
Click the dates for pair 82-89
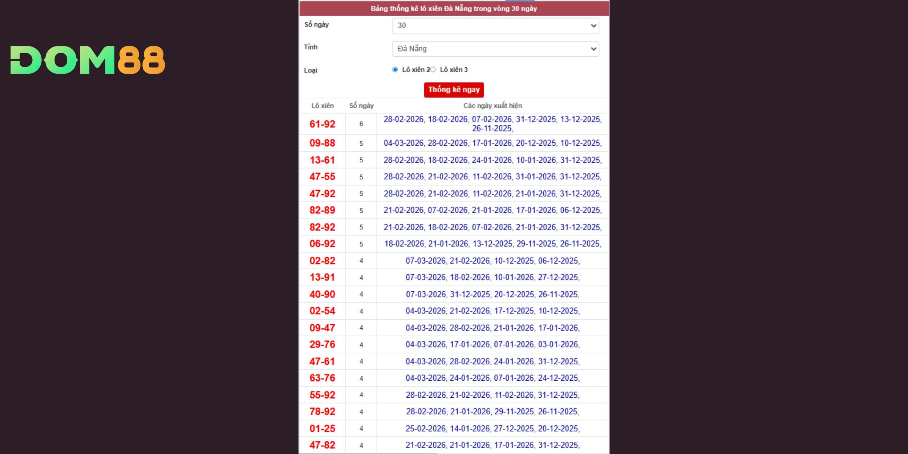tap(492, 210)
